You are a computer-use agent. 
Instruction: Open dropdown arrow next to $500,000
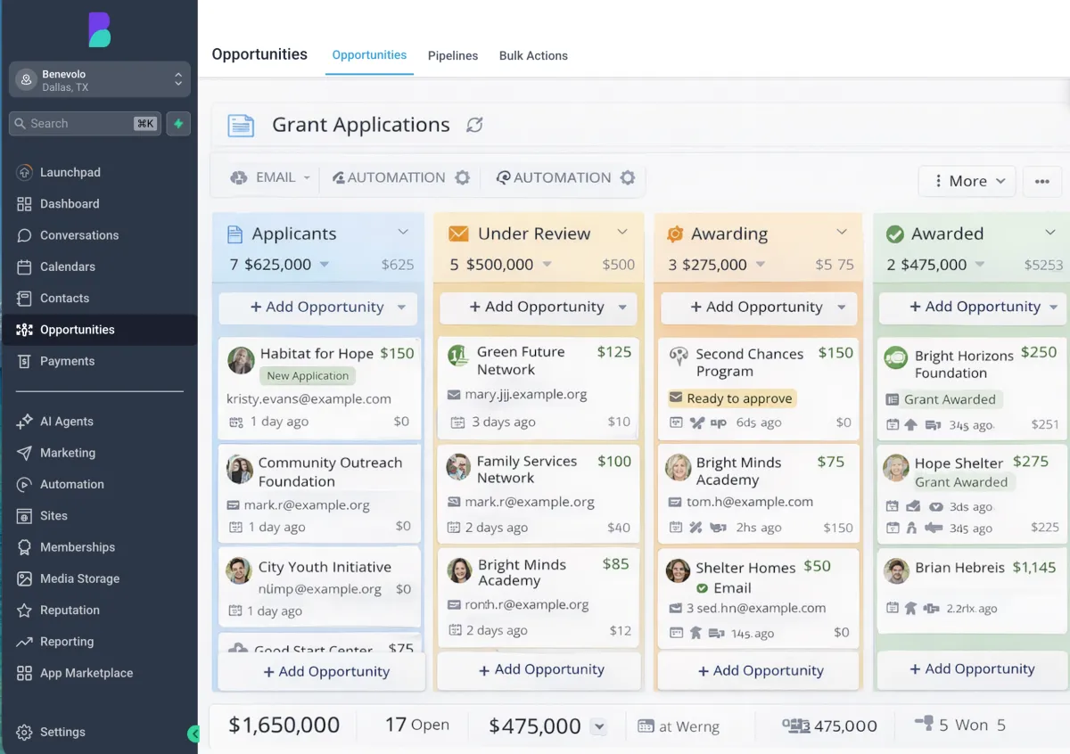point(547,265)
